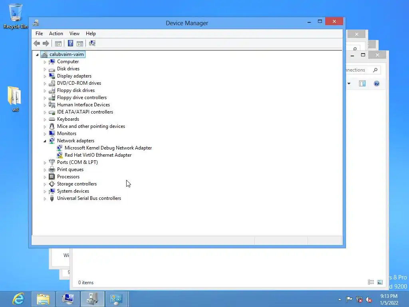Toggle the action pane toolbar icon

tap(80, 43)
